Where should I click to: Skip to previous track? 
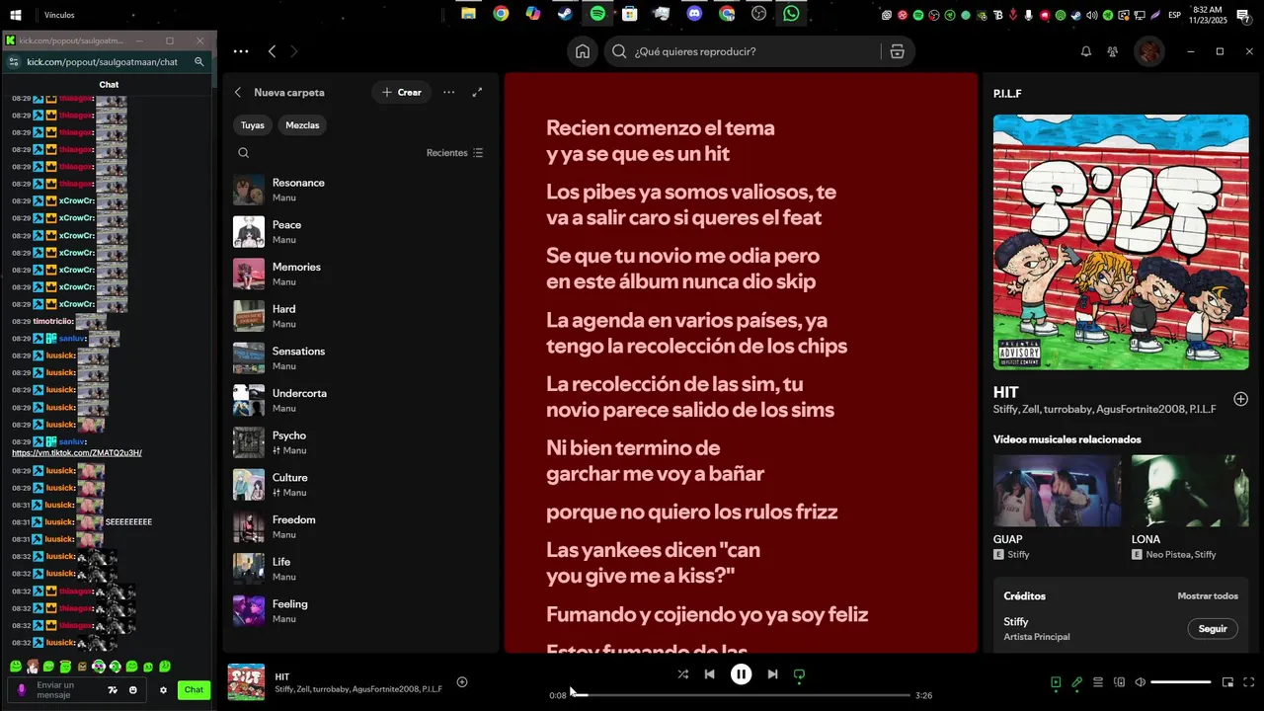pyautogui.click(x=709, y=674)
